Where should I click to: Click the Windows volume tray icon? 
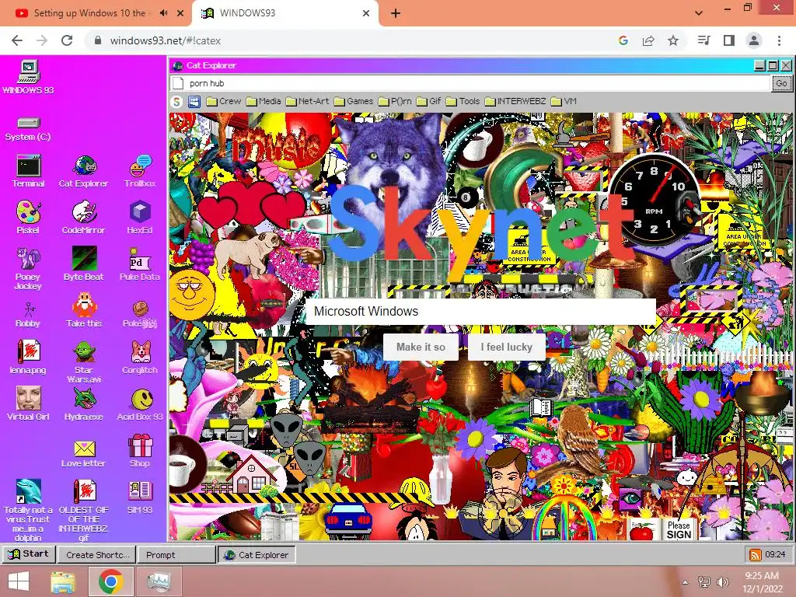tap(722, 582)
